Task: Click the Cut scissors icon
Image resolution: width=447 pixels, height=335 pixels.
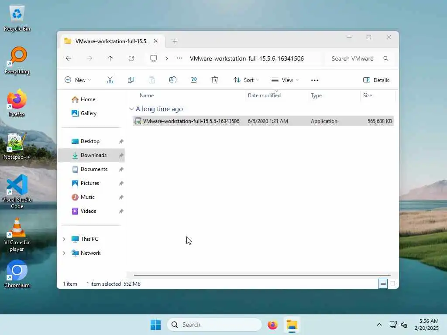Action: [110, 80]
